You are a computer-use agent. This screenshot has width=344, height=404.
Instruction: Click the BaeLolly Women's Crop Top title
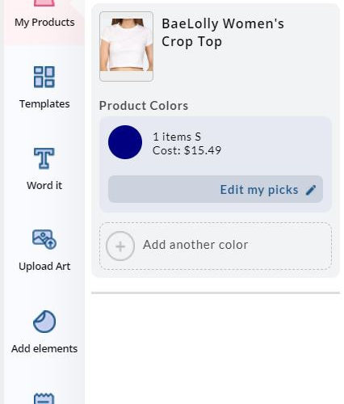pyautogui.click(x=223, y=32)
